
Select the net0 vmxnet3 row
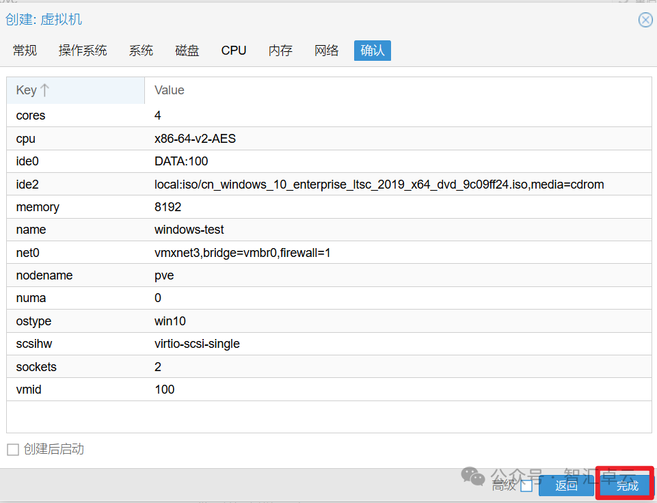pyautogui.click(x=328, y=253)
